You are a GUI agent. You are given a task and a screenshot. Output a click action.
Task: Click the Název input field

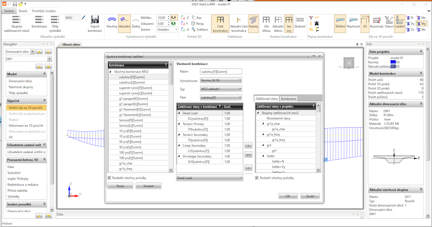221,71
